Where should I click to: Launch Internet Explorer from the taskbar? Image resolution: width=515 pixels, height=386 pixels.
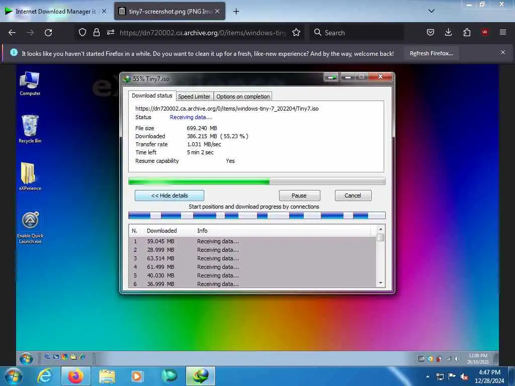pos(45,376)
